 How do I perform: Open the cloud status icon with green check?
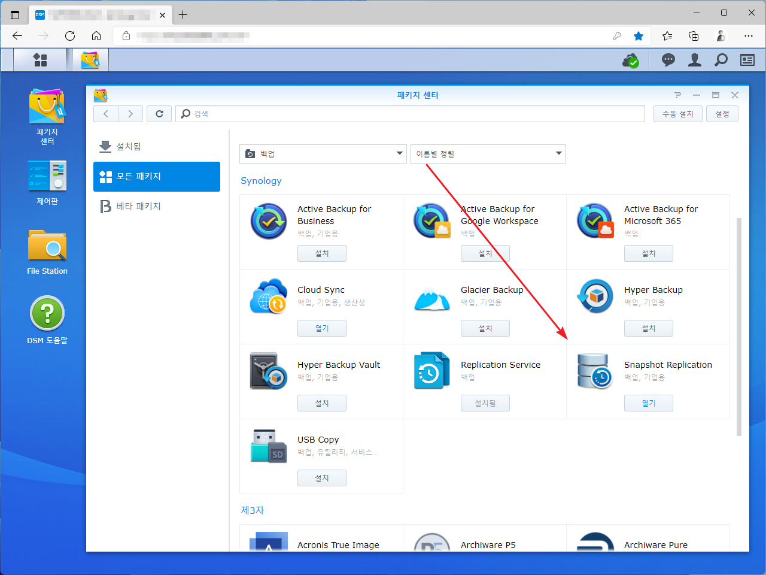[x=631, y=60]
